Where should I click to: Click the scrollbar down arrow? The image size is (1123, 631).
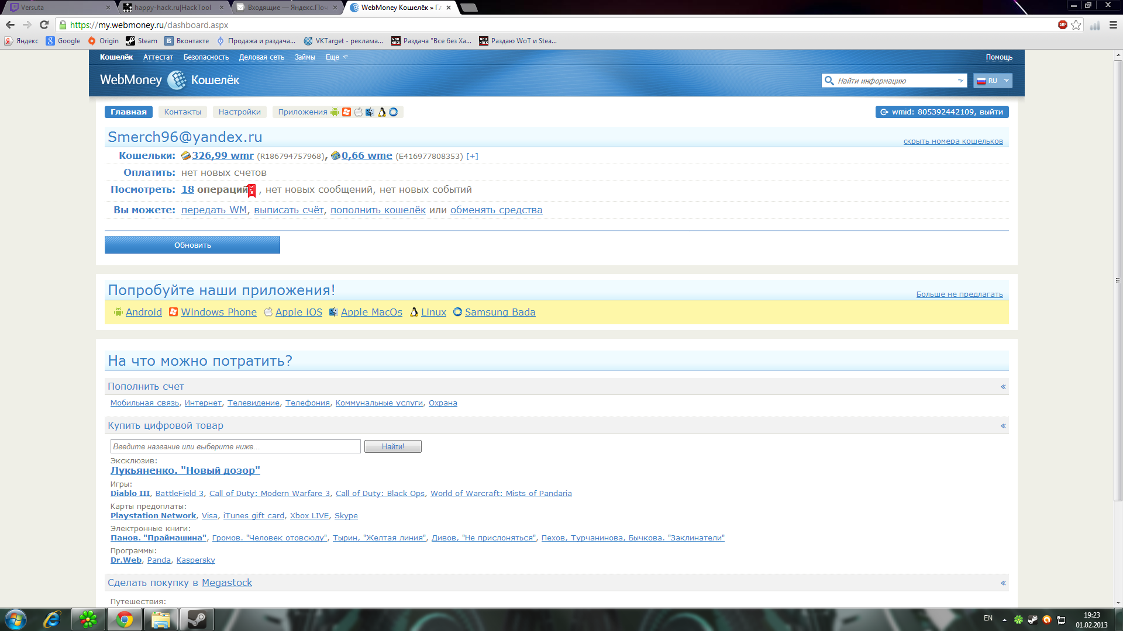pos(1118,602)
